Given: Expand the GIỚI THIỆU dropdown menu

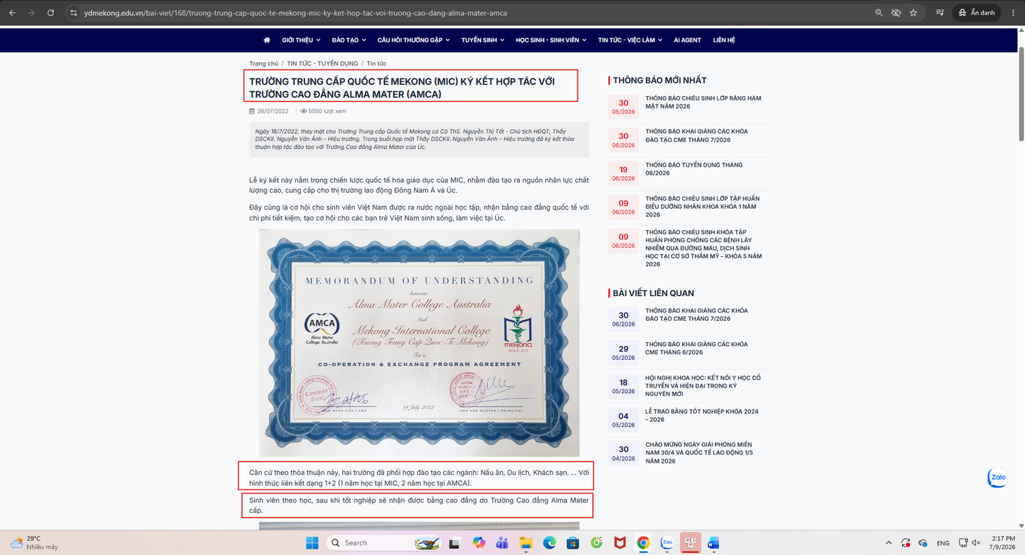Looking at the screenshot, I should pos(301,40).
